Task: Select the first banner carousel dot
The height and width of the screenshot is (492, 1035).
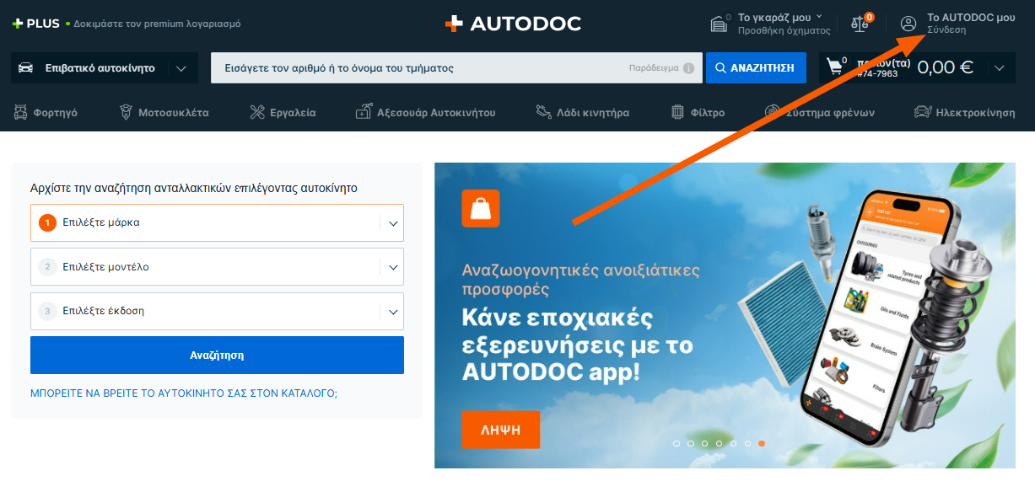Action: coord(676,443)
